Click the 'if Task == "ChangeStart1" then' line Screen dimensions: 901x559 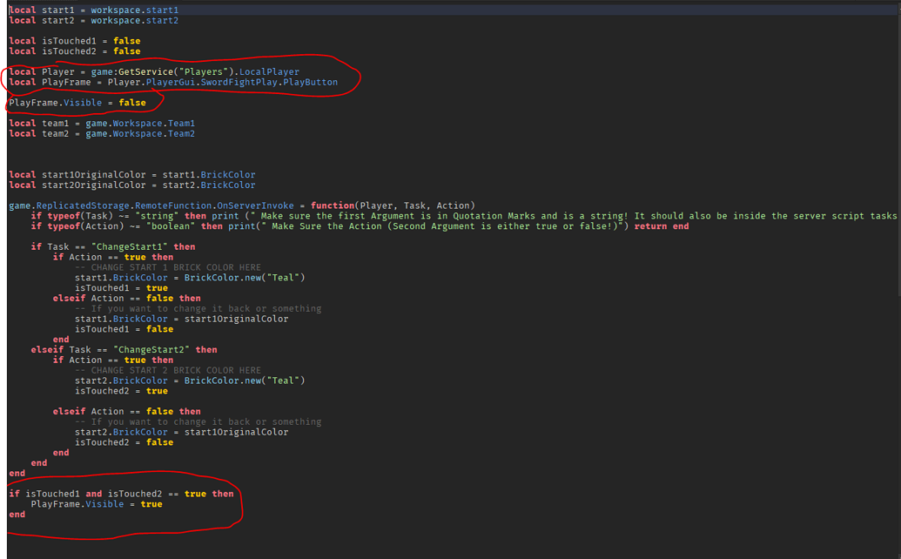point(113,247)
